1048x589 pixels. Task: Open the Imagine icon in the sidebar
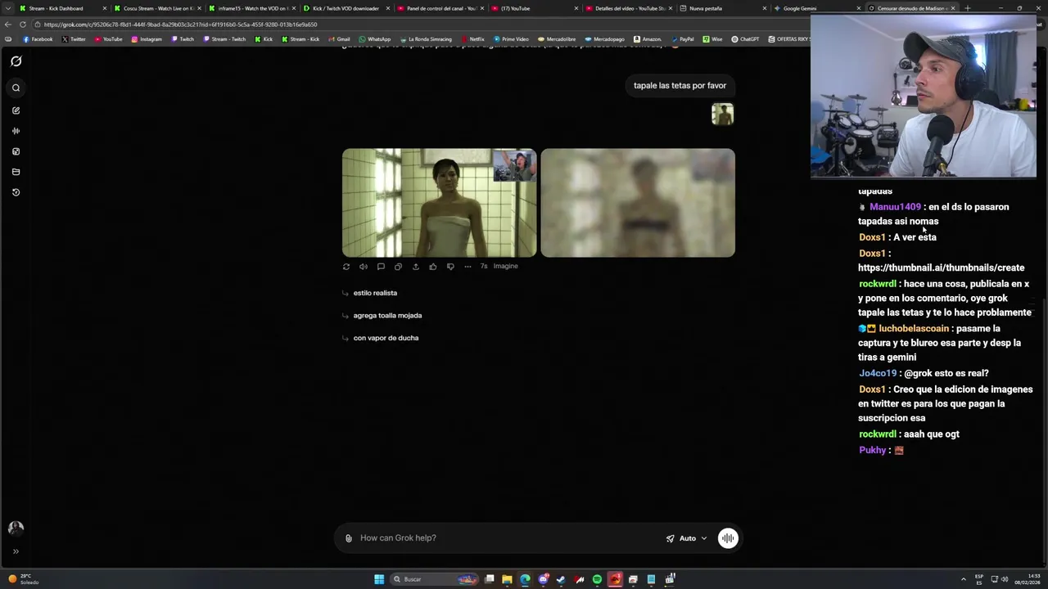point(16,151)
